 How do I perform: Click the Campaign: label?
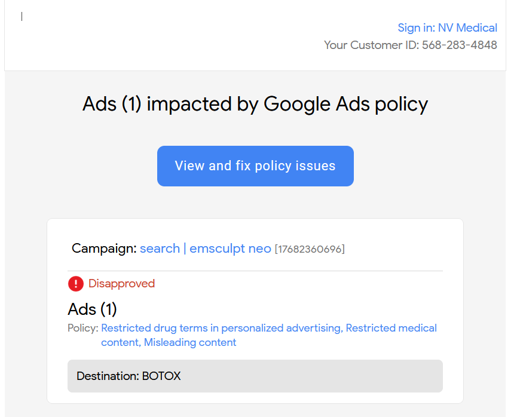(104, 249)
